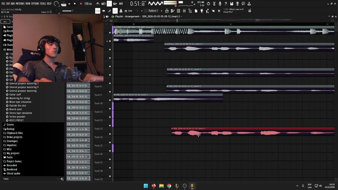
Task: Select Outside the club preset
Action: click(x=17, y=106)
